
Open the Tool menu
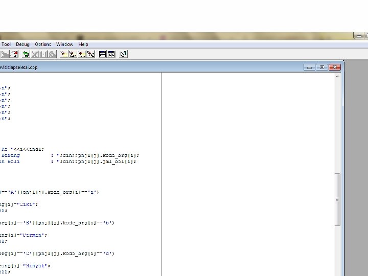click(x=6, y=44)
